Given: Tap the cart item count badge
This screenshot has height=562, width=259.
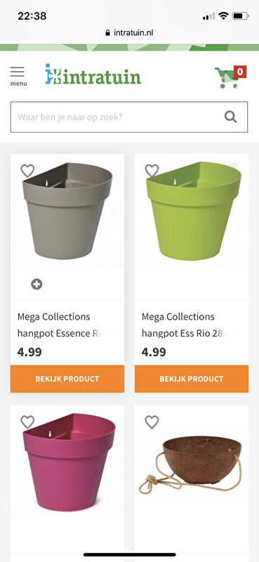Looking at the screenshot, I should tap(240, 72).
